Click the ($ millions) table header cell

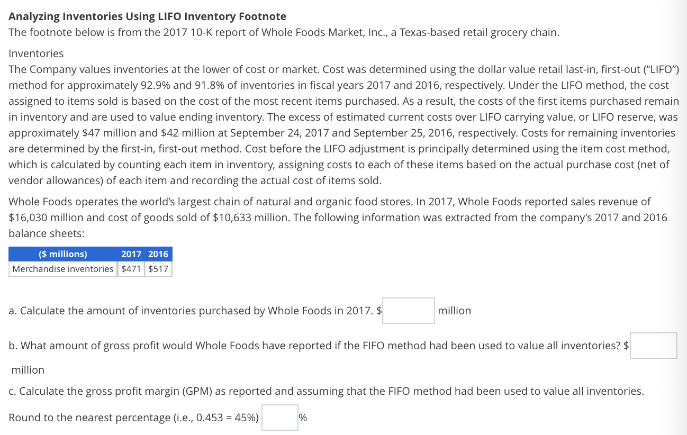[63, 254]
